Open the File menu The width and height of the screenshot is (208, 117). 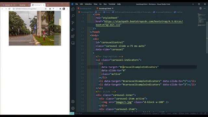point(77,4)
